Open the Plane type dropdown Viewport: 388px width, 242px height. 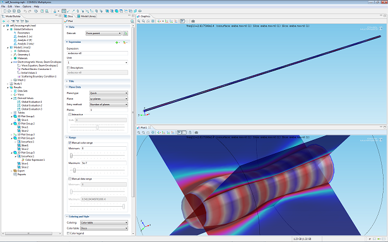pos(109,93)
